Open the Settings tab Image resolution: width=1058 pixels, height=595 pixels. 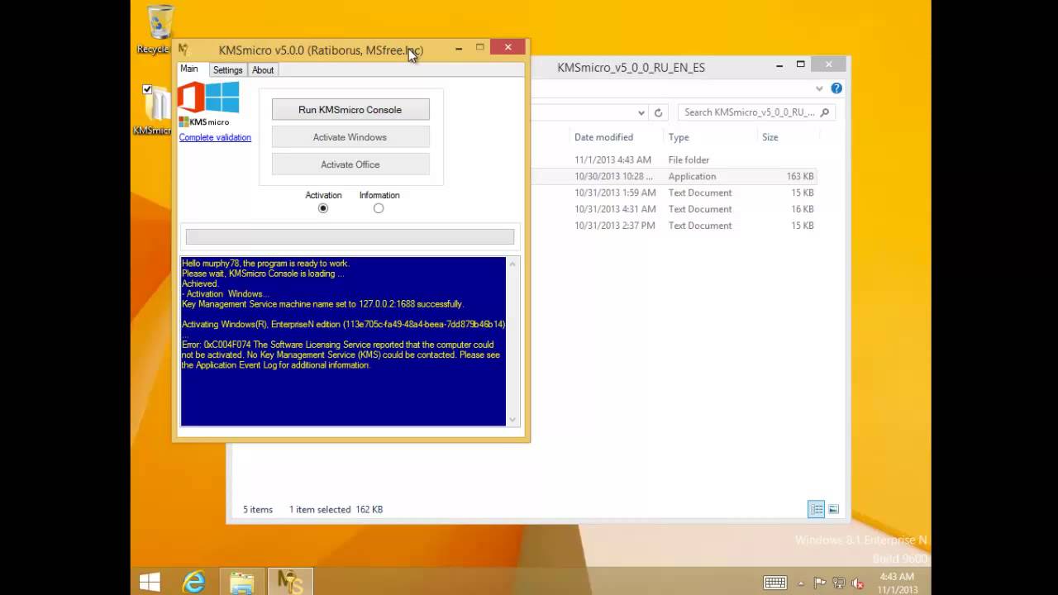click(227, 70)
